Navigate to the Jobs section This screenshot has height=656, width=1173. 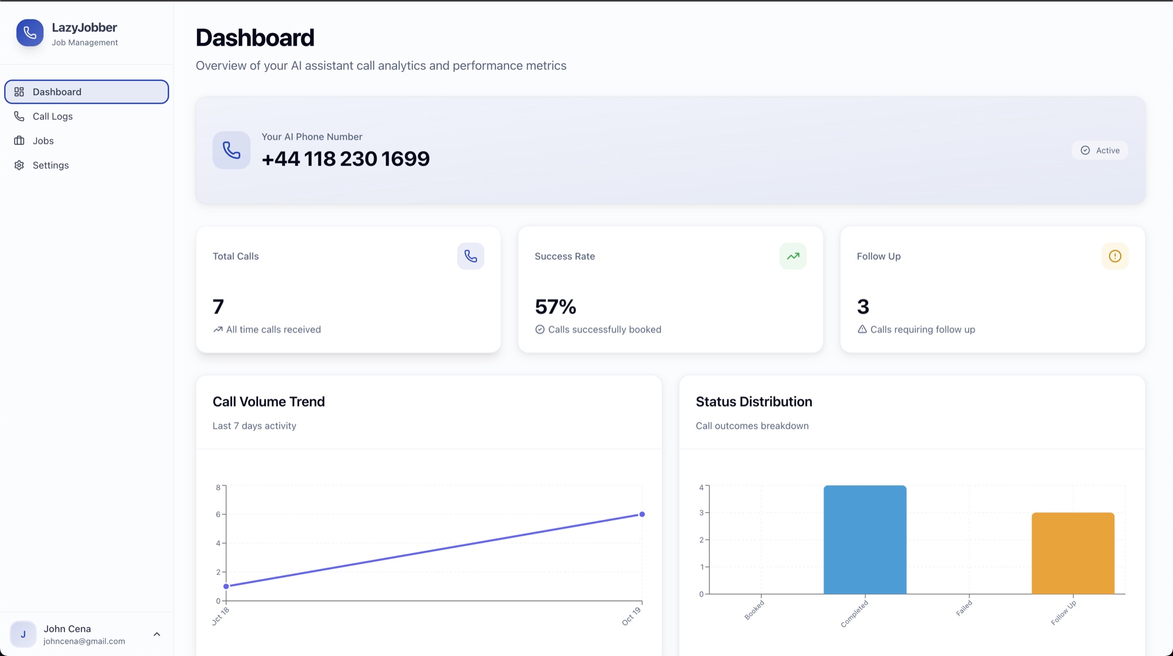[43, 140]
